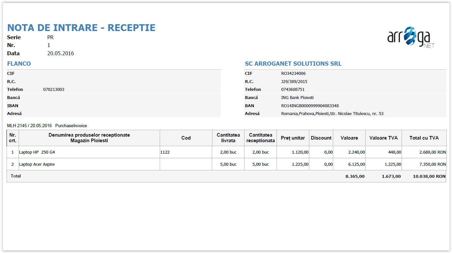Click the PurchaseInvoice label
The width and height of the screenshot is (452, 253).
71,126
